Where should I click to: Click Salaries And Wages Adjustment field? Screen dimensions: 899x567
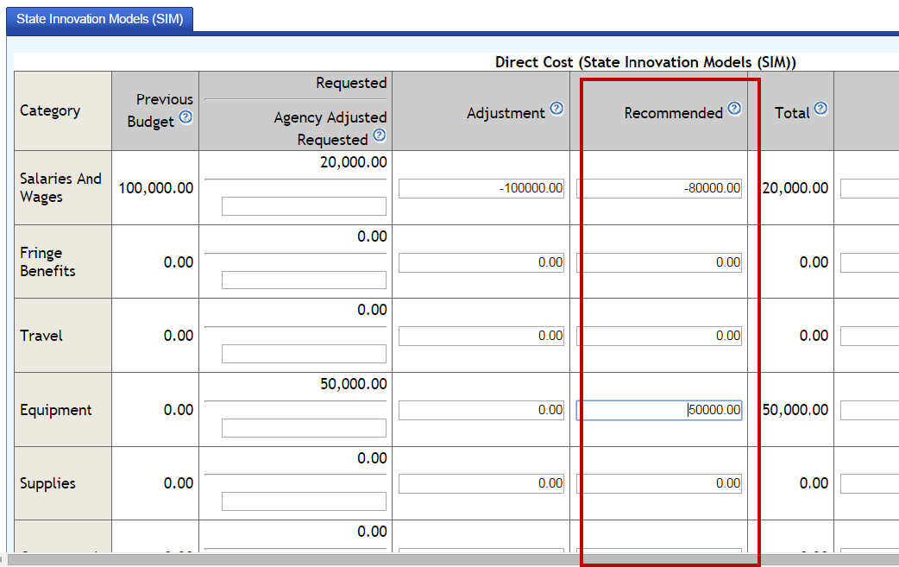tap(481, 189)
